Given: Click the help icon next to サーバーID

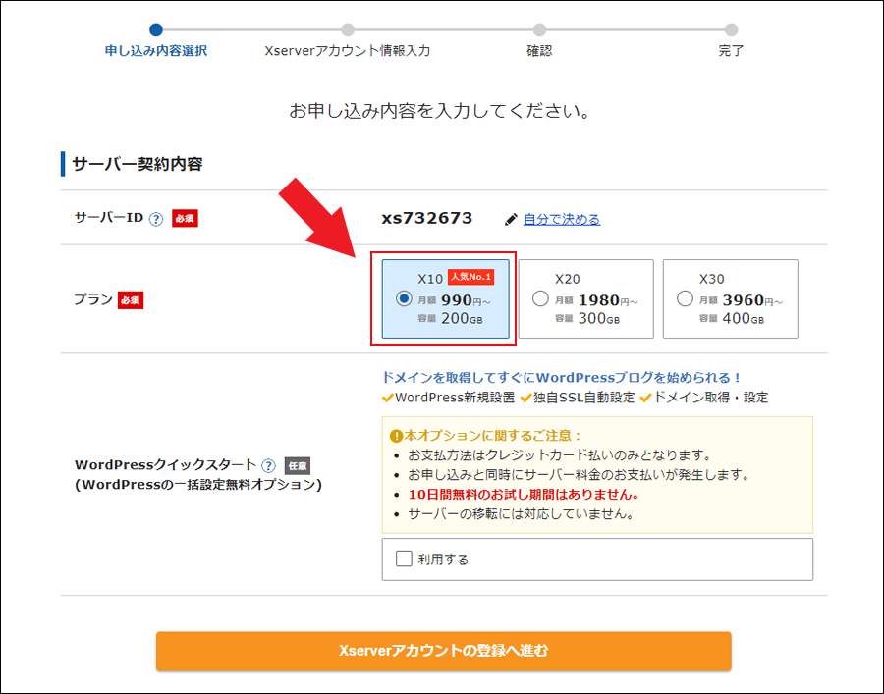Looking at the screenshot, I should click(156, 219).
